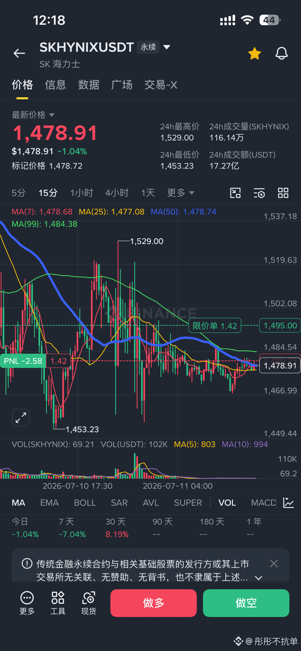Select the 90 天 performance period
The image size is (301, 651).
[162, 528]
